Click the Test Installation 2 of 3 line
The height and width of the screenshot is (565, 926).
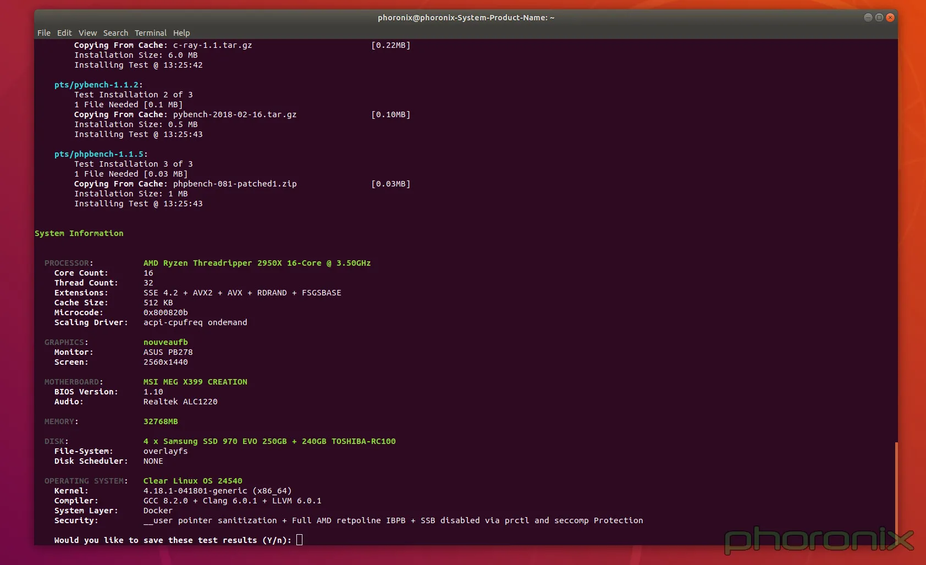(x=134, y=95)
